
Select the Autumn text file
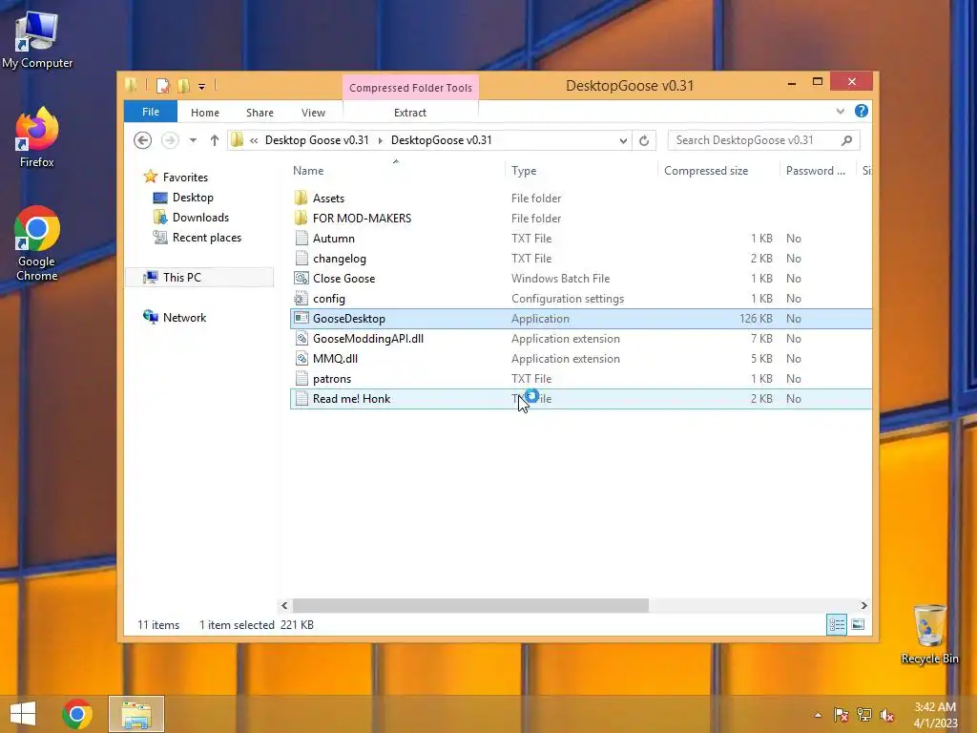point(581,238)
